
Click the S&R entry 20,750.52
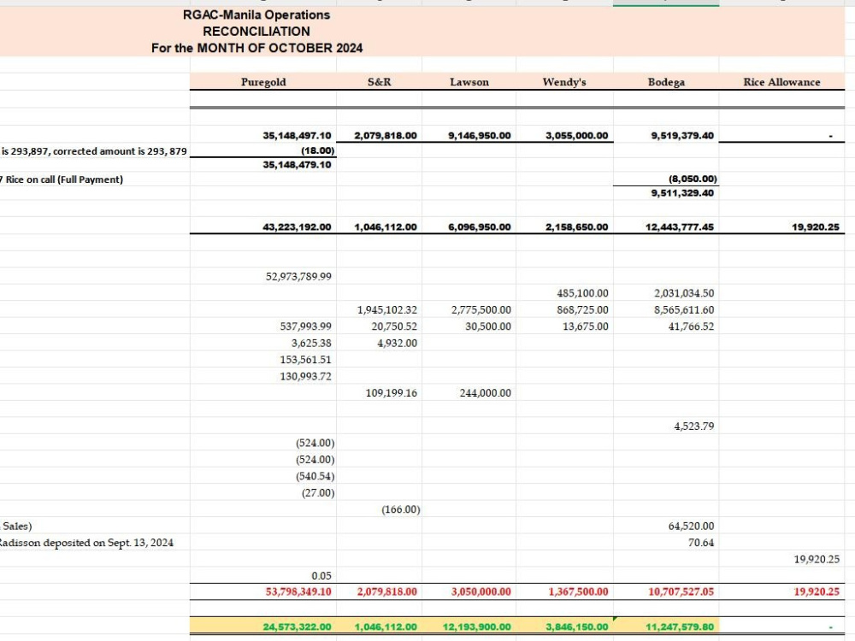coord(392,326)
